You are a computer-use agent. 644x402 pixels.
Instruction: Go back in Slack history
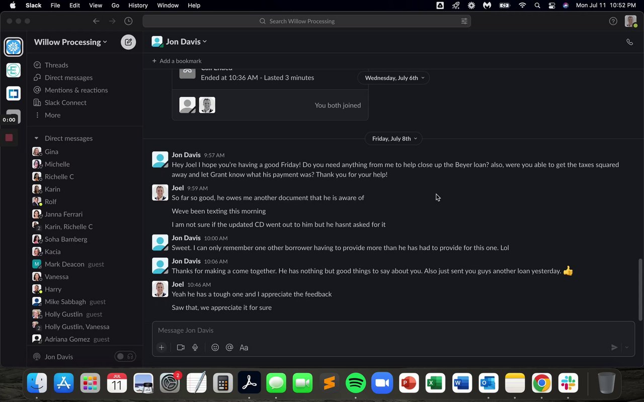coord(96,21)
